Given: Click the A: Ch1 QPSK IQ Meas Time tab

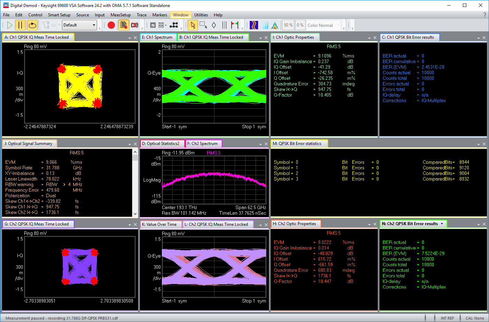Looking at the screenshot, I should 38,37.
